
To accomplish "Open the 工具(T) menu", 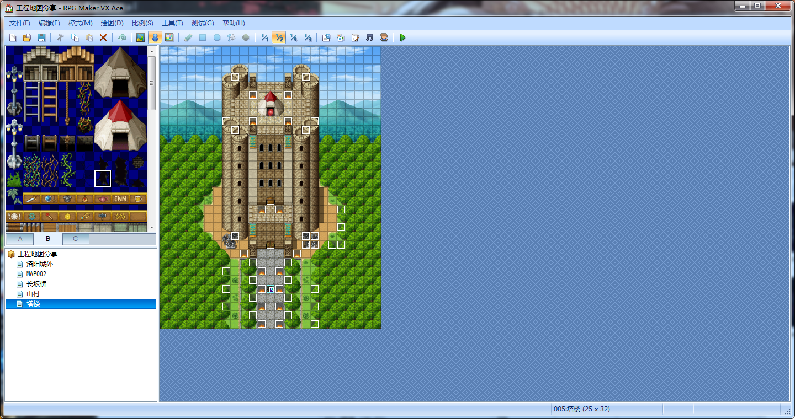I will pyautogui.click(x=172, y=23).
